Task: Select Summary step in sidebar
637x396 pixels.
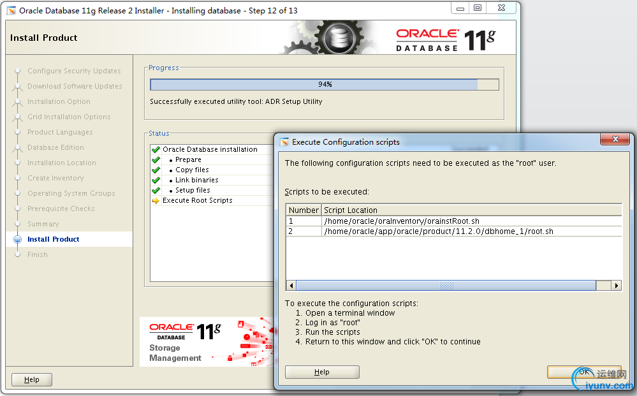Action: click(43, 224)
